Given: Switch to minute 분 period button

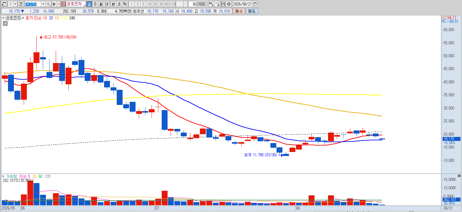Looking at the screenshot, I should pos(113,4).
